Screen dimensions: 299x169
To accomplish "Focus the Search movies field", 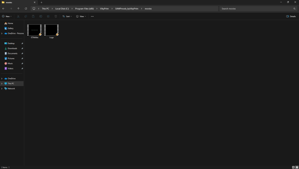I will pos(258,9).
